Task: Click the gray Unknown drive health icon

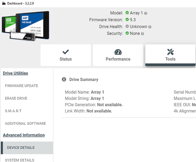Action: 127,27
